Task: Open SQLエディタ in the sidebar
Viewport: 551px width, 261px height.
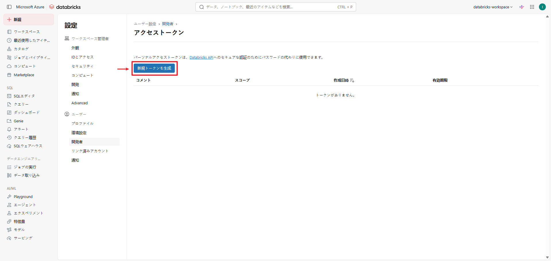Action: (24, 96)
